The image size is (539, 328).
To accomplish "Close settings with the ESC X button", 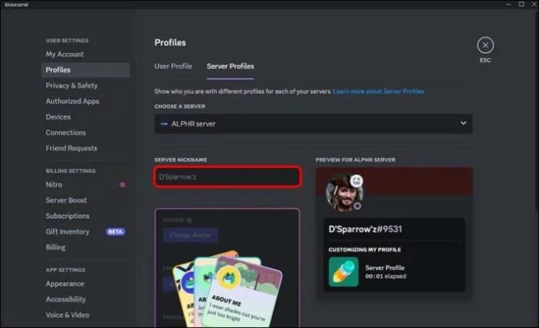I will click(x=485, y=45).
